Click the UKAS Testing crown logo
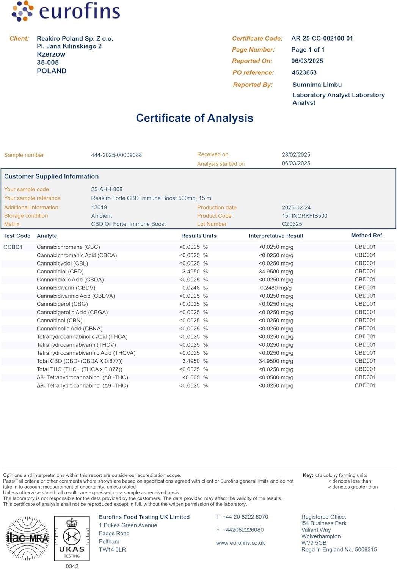Image resolution: width=397 pixels, height=569 pixels. (x=72, y=538)
